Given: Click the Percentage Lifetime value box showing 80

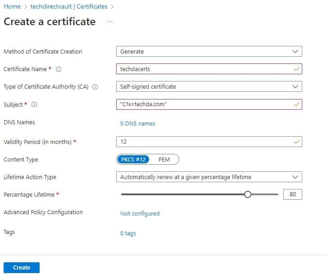Looking at the screenshot, I should coord(292,194).
